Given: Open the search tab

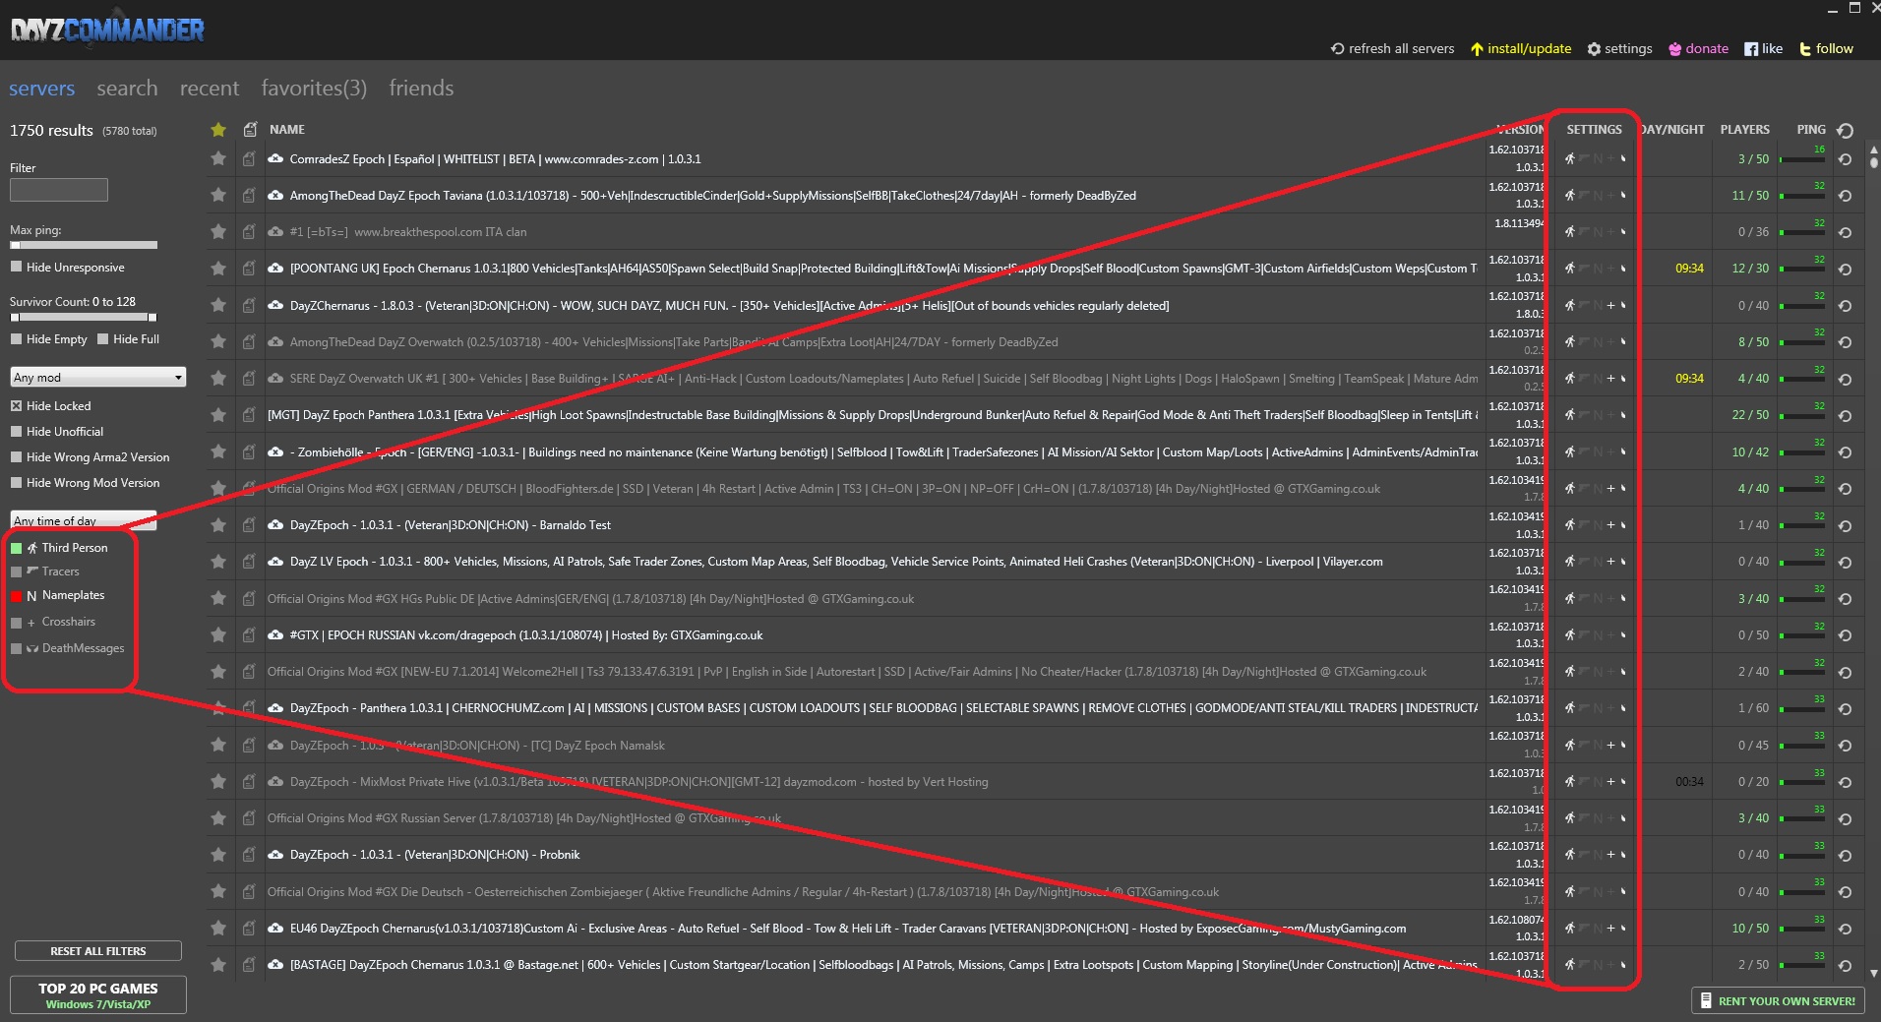Looking at the screenshot, I should point(127,89).
